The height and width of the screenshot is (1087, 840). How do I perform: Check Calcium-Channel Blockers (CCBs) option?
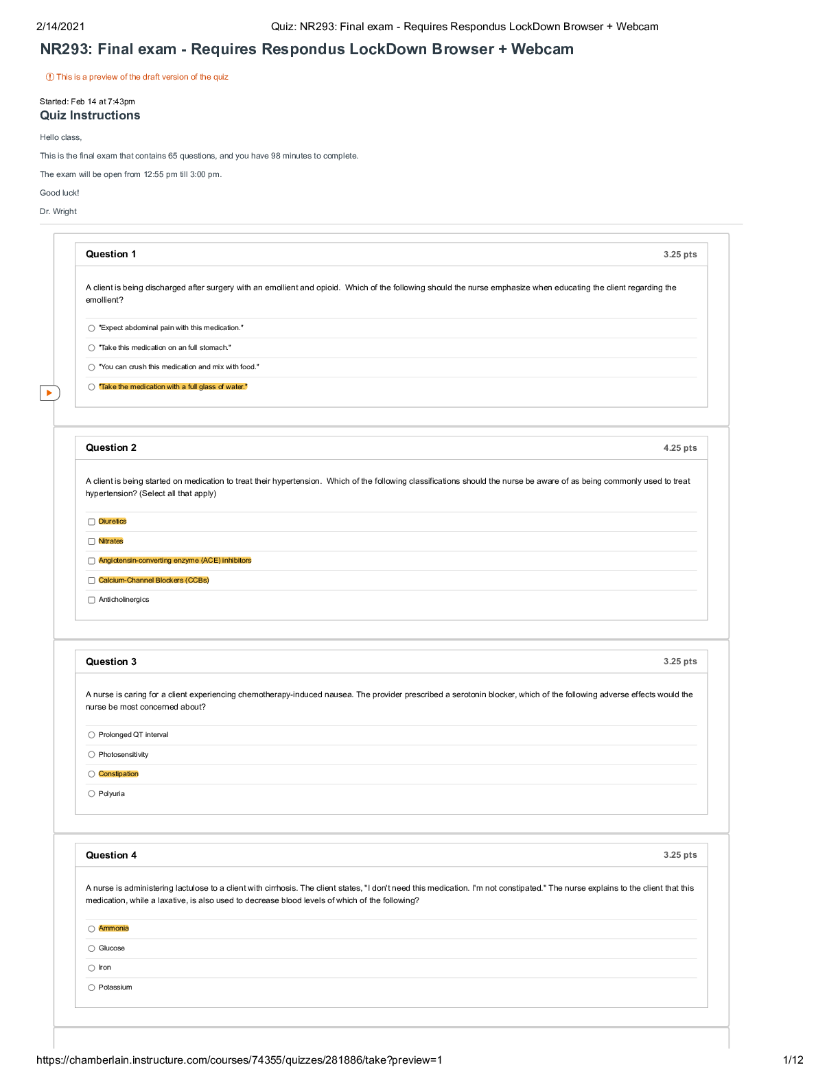click(91, 581)
